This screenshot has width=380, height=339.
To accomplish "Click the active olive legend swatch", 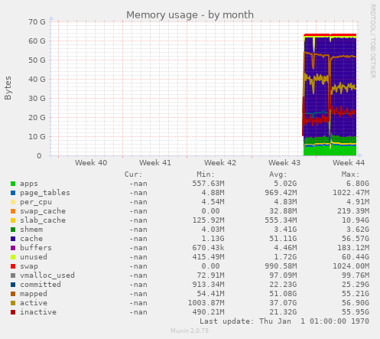I will (13, 303).
